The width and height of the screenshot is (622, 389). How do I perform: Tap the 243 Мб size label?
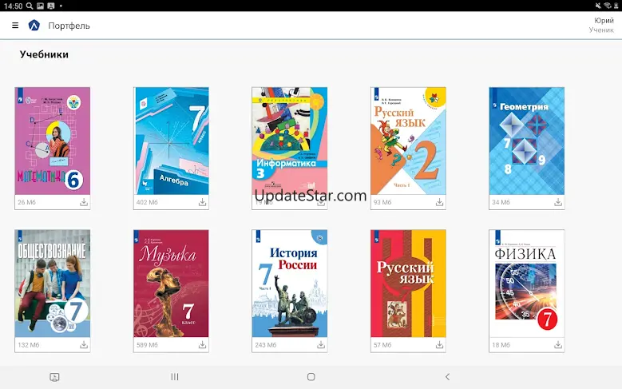pyautogui.click(x=265, y=344)
